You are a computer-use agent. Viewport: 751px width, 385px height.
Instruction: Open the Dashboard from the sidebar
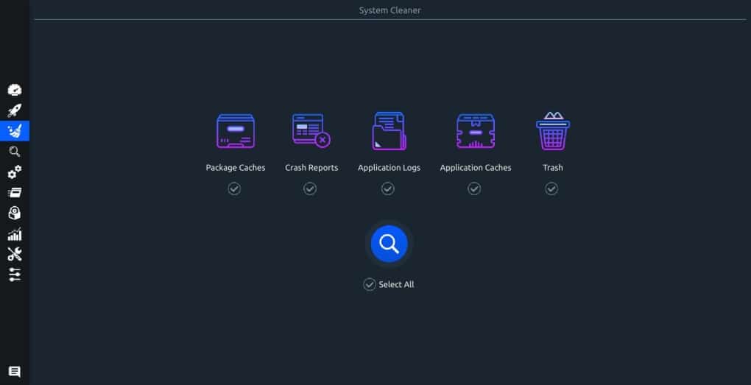15,90
